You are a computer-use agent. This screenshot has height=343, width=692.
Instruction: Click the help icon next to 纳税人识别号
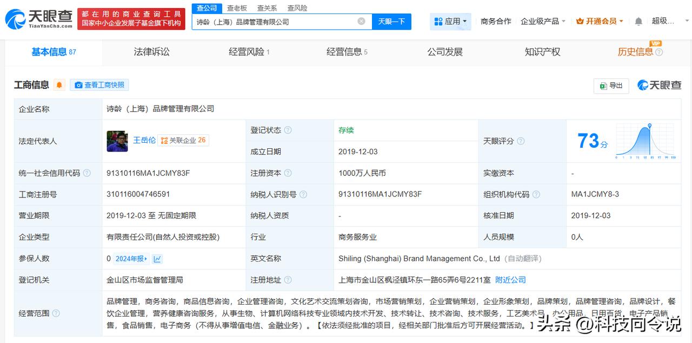point(303,194)
